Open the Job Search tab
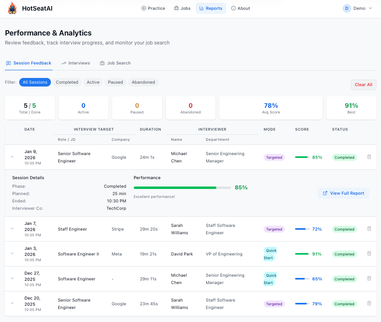 [115, 63]
